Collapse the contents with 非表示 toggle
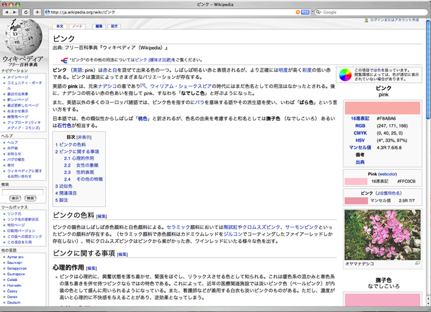Screen dimensions: 431x312 coord(84,137)
